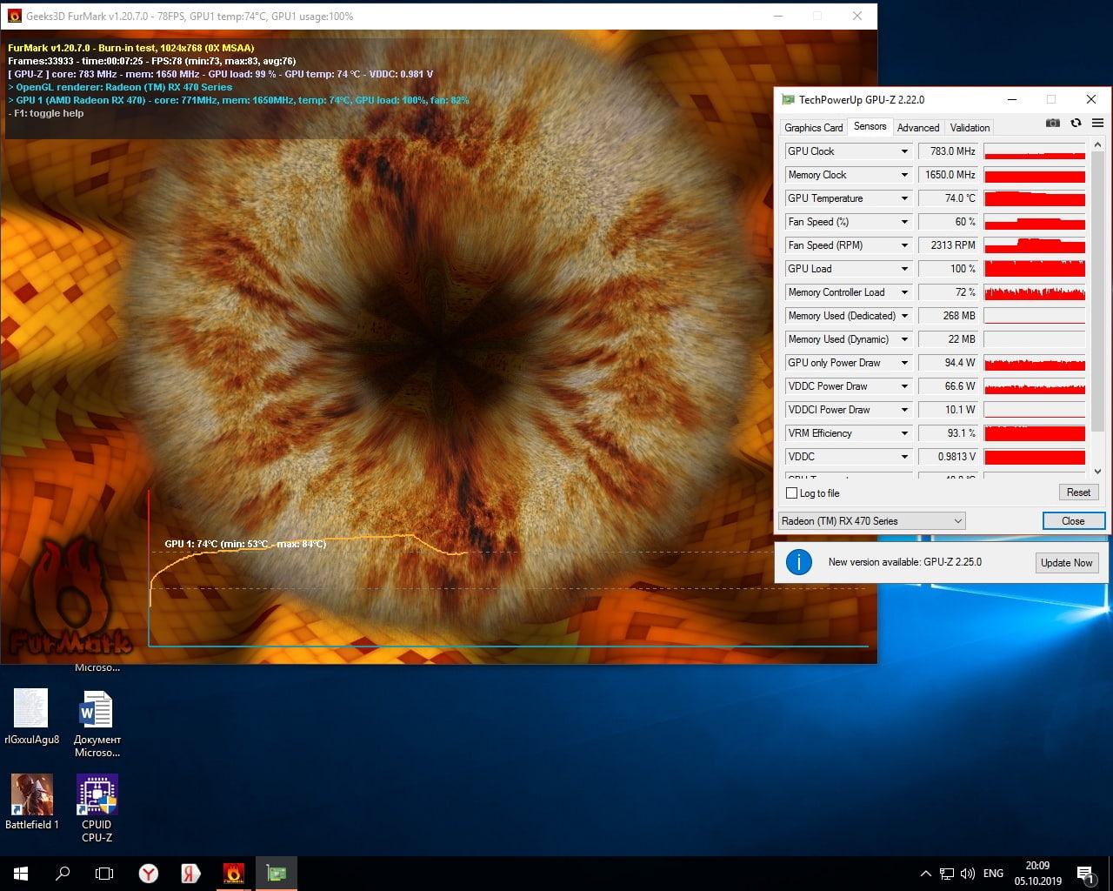The width and height of the screenshot is (1113, 891).
Task: Click the Close button in GPU-Z
Action: coord(1073,521)
